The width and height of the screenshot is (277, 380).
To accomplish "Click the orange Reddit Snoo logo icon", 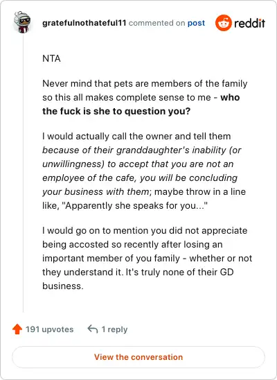I will (x=223, y=23).
